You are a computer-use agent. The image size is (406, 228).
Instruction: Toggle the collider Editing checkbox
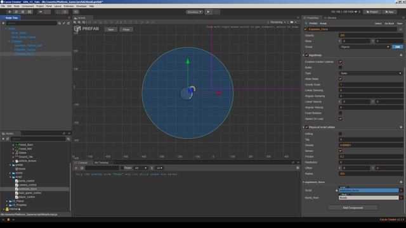pyautogui.click(x=341, y=134)
